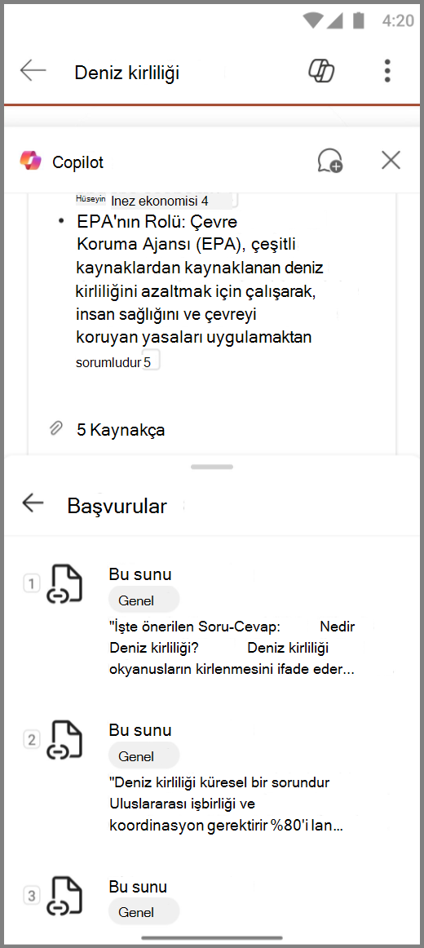The width and height of the screenshot is (424, 948).
Task: Tap the 4:20 clock in status bar
Action: (x=398, y=20)
